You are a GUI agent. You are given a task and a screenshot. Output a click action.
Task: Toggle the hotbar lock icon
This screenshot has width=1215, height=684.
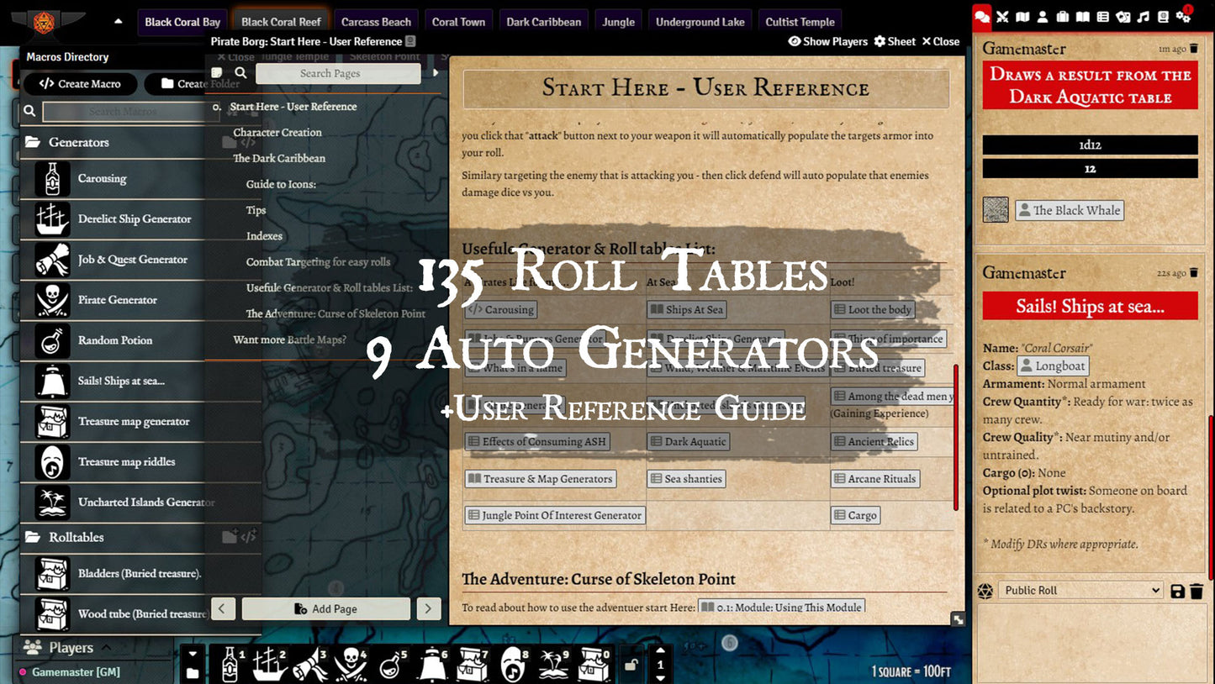[631, 665]
